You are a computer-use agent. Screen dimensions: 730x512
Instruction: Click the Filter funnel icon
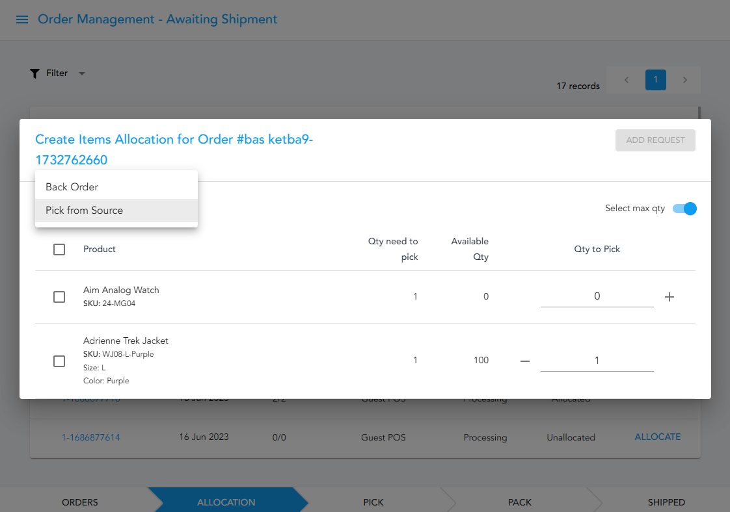35,73
